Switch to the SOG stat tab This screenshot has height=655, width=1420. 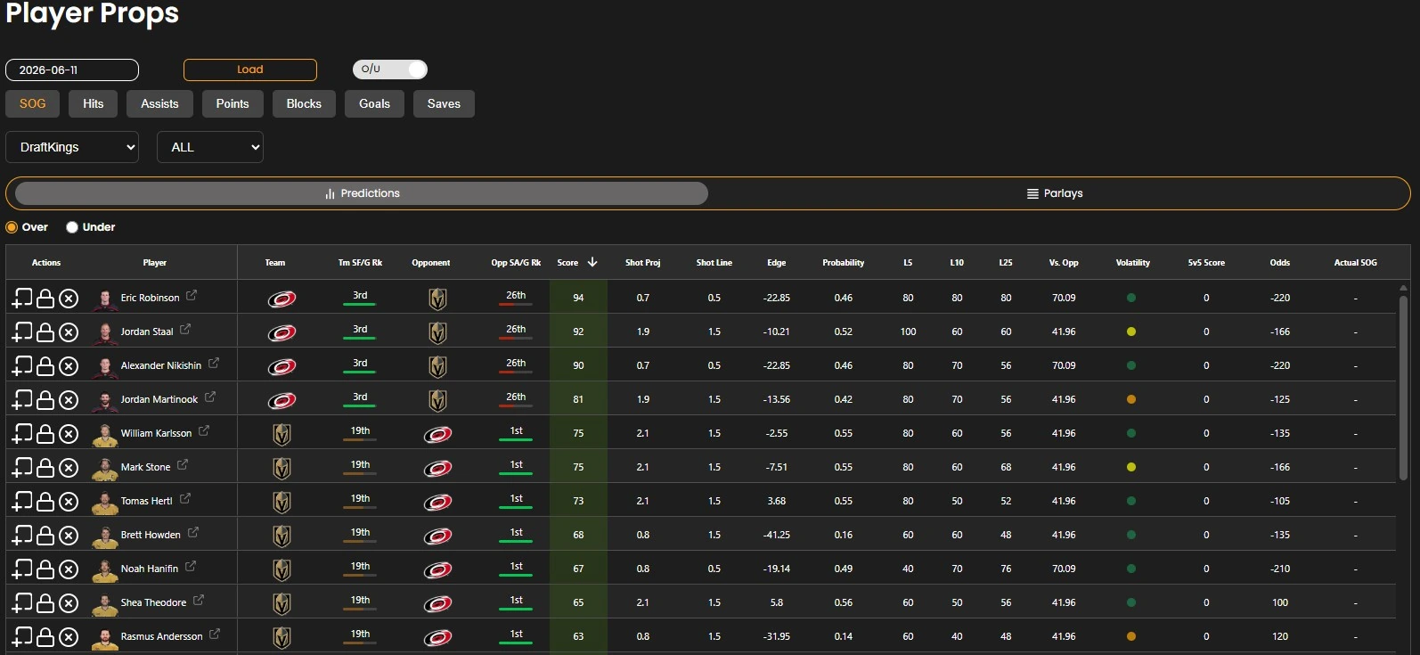click(33, 103)
